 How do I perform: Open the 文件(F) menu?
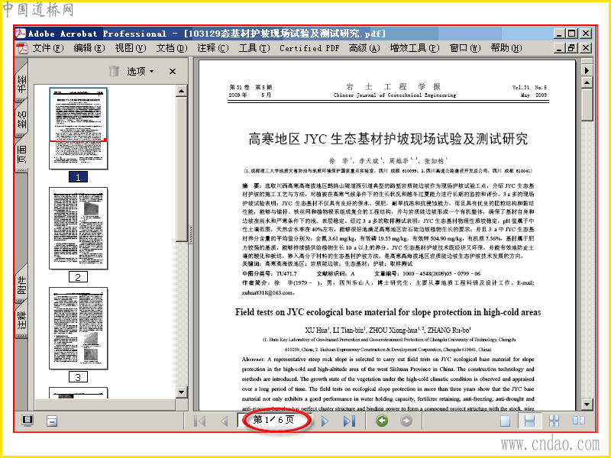coord(47,48)
